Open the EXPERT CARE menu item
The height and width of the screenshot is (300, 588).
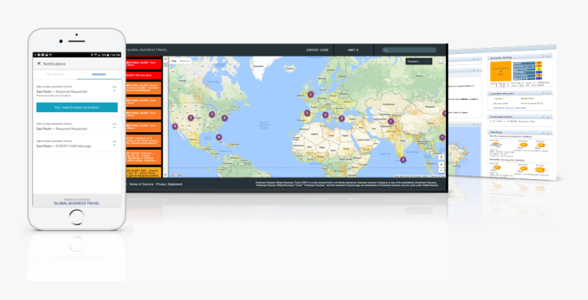pyautogui.click(x=317, y=50)
